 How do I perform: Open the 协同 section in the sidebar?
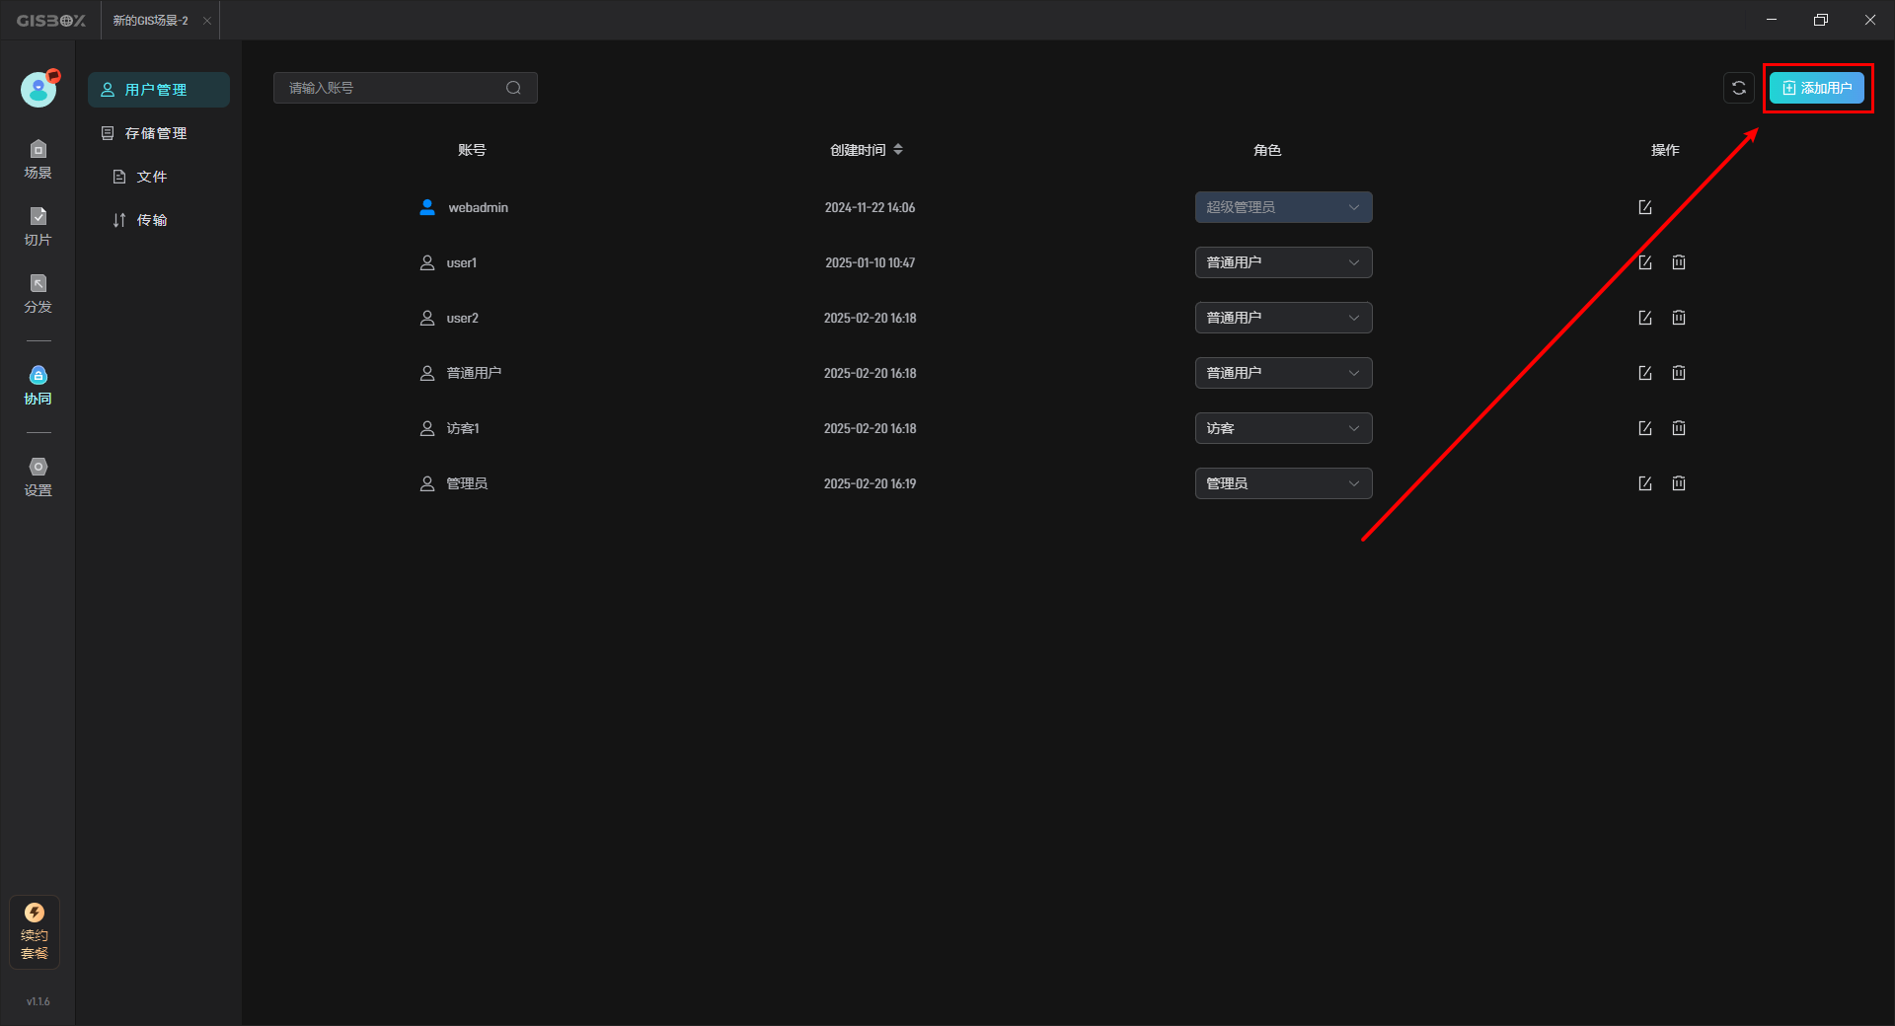[38, 386]
